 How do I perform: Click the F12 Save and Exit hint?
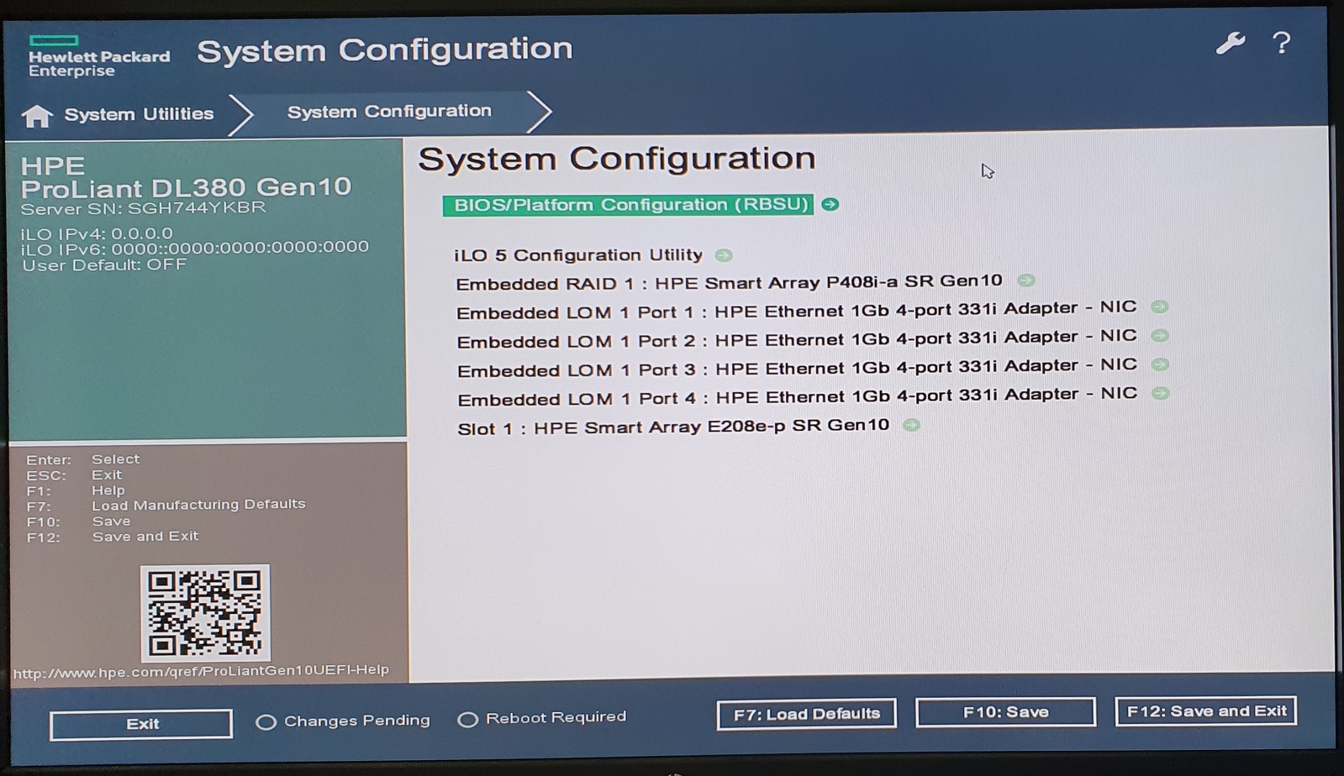(x=113, y=537)
